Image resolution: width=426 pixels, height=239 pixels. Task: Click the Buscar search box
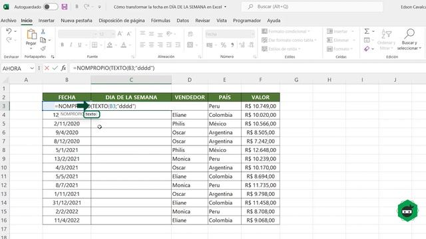click(312, 7)
